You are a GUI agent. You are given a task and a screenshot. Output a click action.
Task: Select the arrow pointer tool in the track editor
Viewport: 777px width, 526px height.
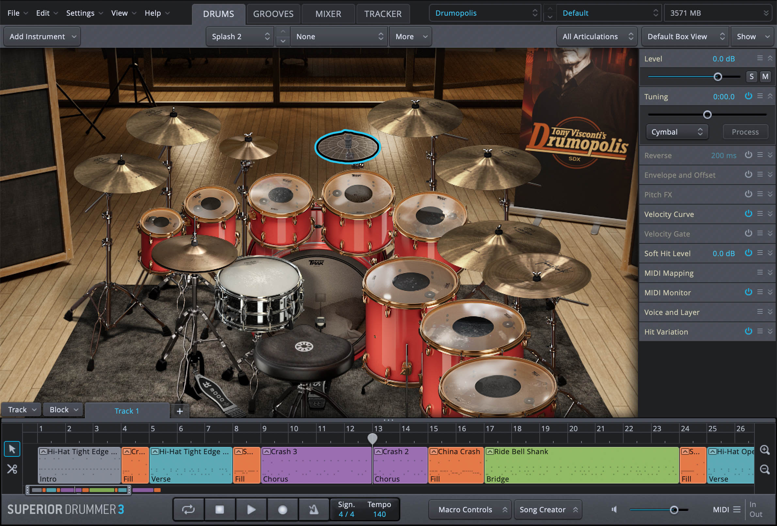12,449
